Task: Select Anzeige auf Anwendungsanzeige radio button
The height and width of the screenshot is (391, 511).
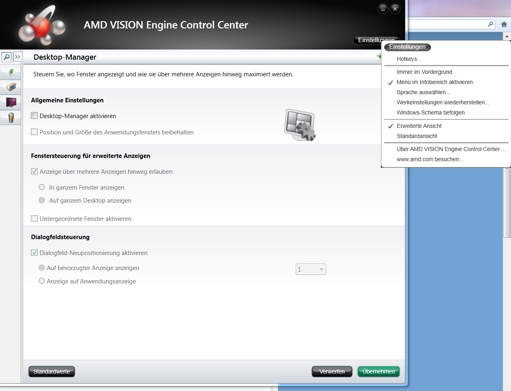Action: (x=41, y=281)
